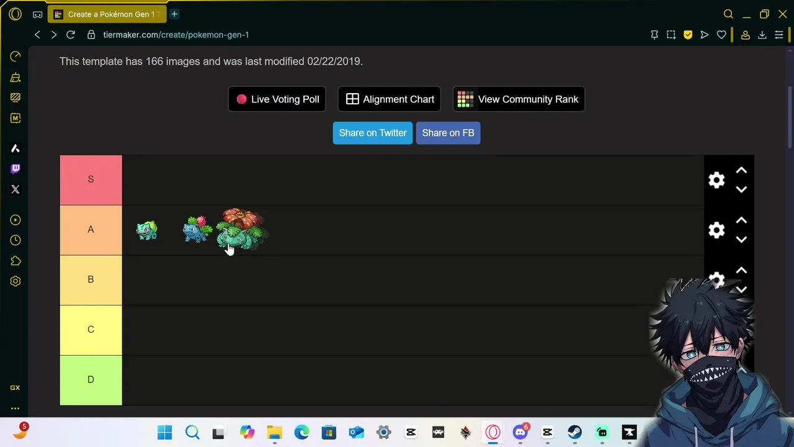Open the Easy Setup sliders icon
This screenshot has width=794, height=447.
coord(779,35)
